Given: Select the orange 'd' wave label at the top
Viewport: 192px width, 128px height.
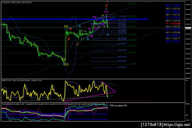Looking at the screenshot, I should pyautogui.click(x=107, y=5).
